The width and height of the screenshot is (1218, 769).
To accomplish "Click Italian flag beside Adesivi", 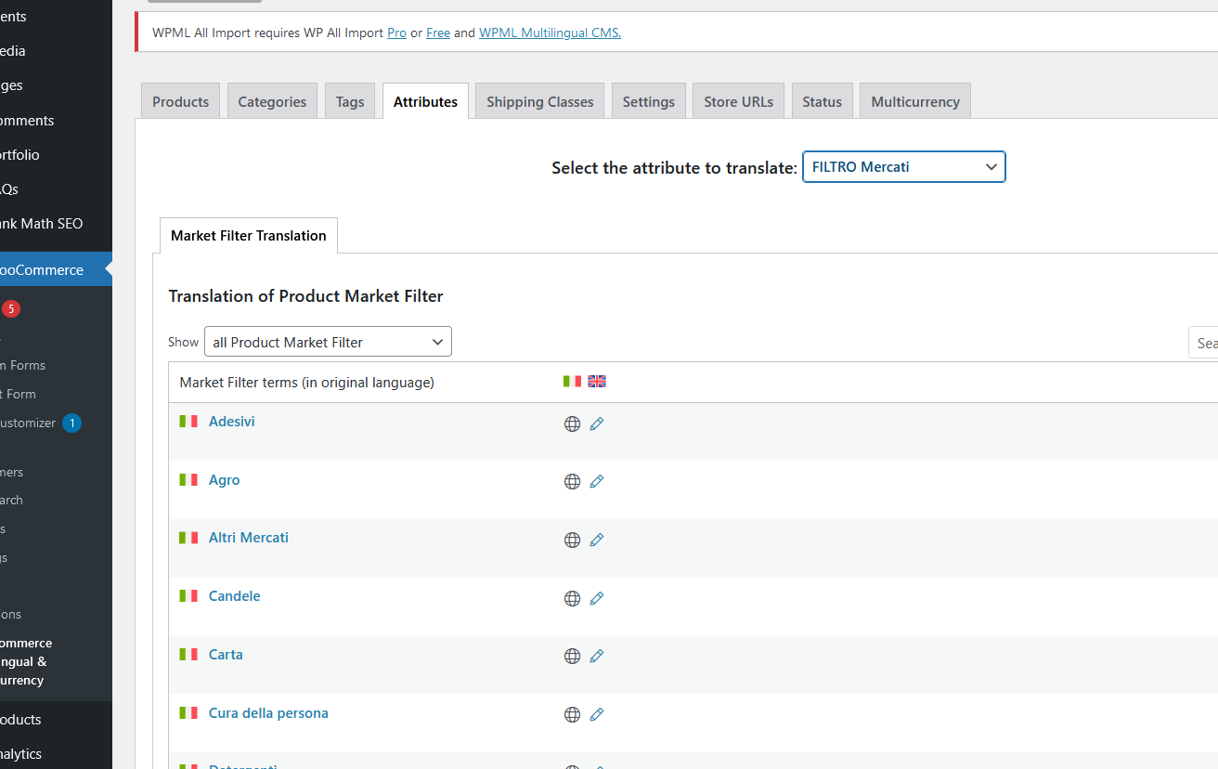I will pos(188,421).
